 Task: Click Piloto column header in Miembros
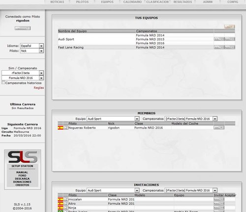72,124
